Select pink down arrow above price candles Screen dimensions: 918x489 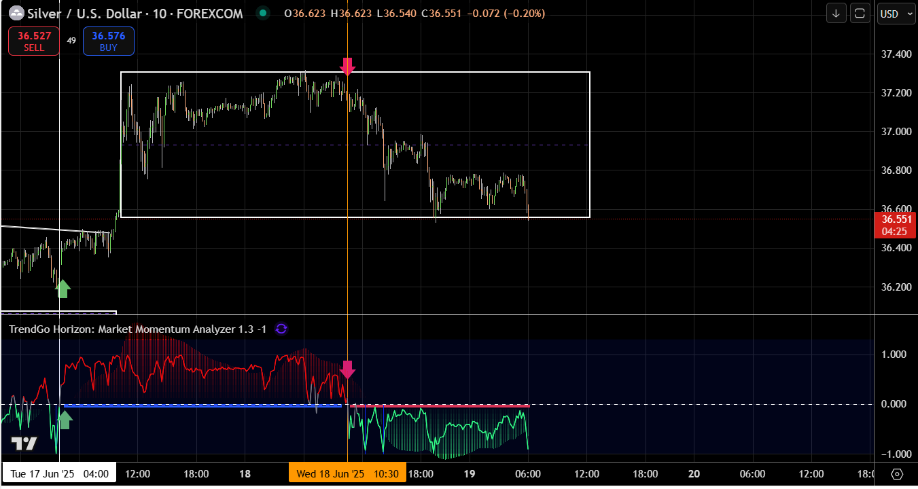pyautogui.click(x=347, y=66)
